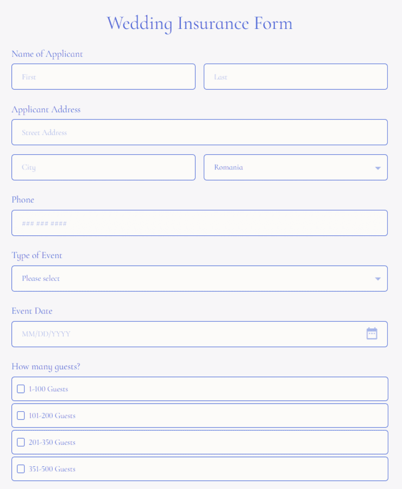
Task: Click the Romania country dropdown arrow
Action: [x=378, y=168]
